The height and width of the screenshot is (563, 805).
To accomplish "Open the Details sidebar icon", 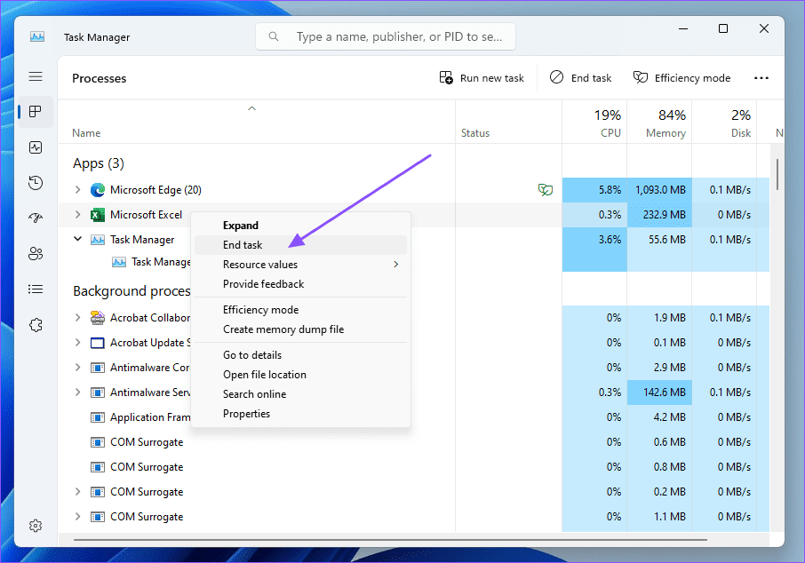I will tap(36, 289).
